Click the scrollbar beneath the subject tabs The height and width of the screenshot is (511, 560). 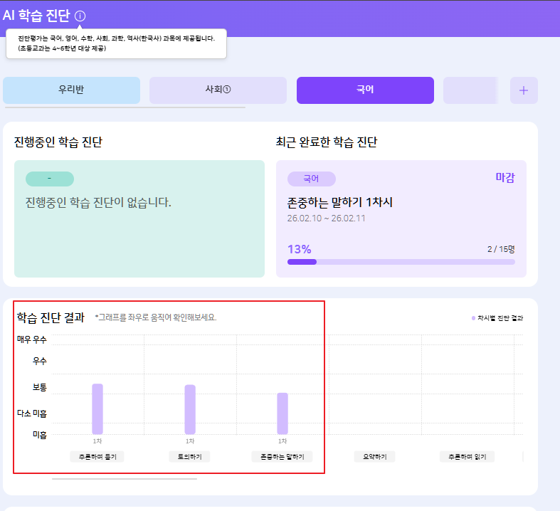pos(125,107)
